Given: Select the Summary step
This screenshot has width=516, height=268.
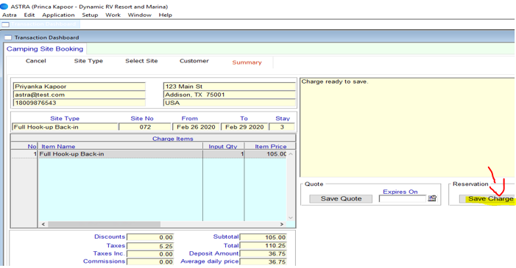Looking at the screenshot, I should tap(247, 62).
